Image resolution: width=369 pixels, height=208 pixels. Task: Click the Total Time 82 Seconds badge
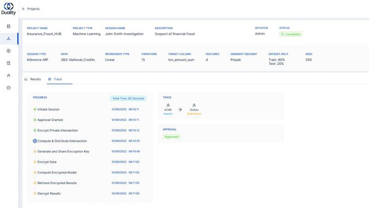pyautogui.click(x=128, y=98)
